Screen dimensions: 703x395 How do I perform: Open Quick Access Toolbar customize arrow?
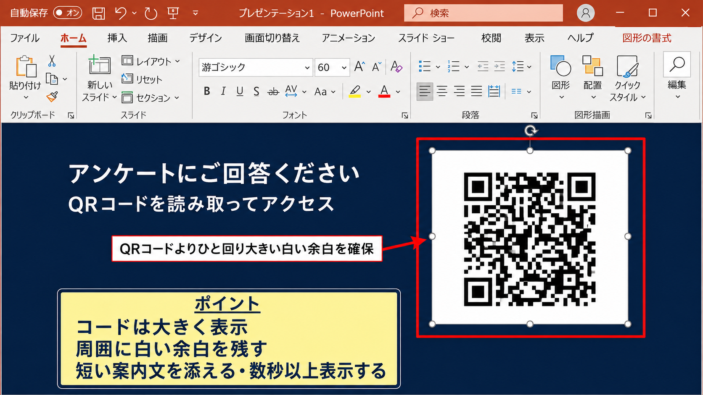[x=196, y=13]
